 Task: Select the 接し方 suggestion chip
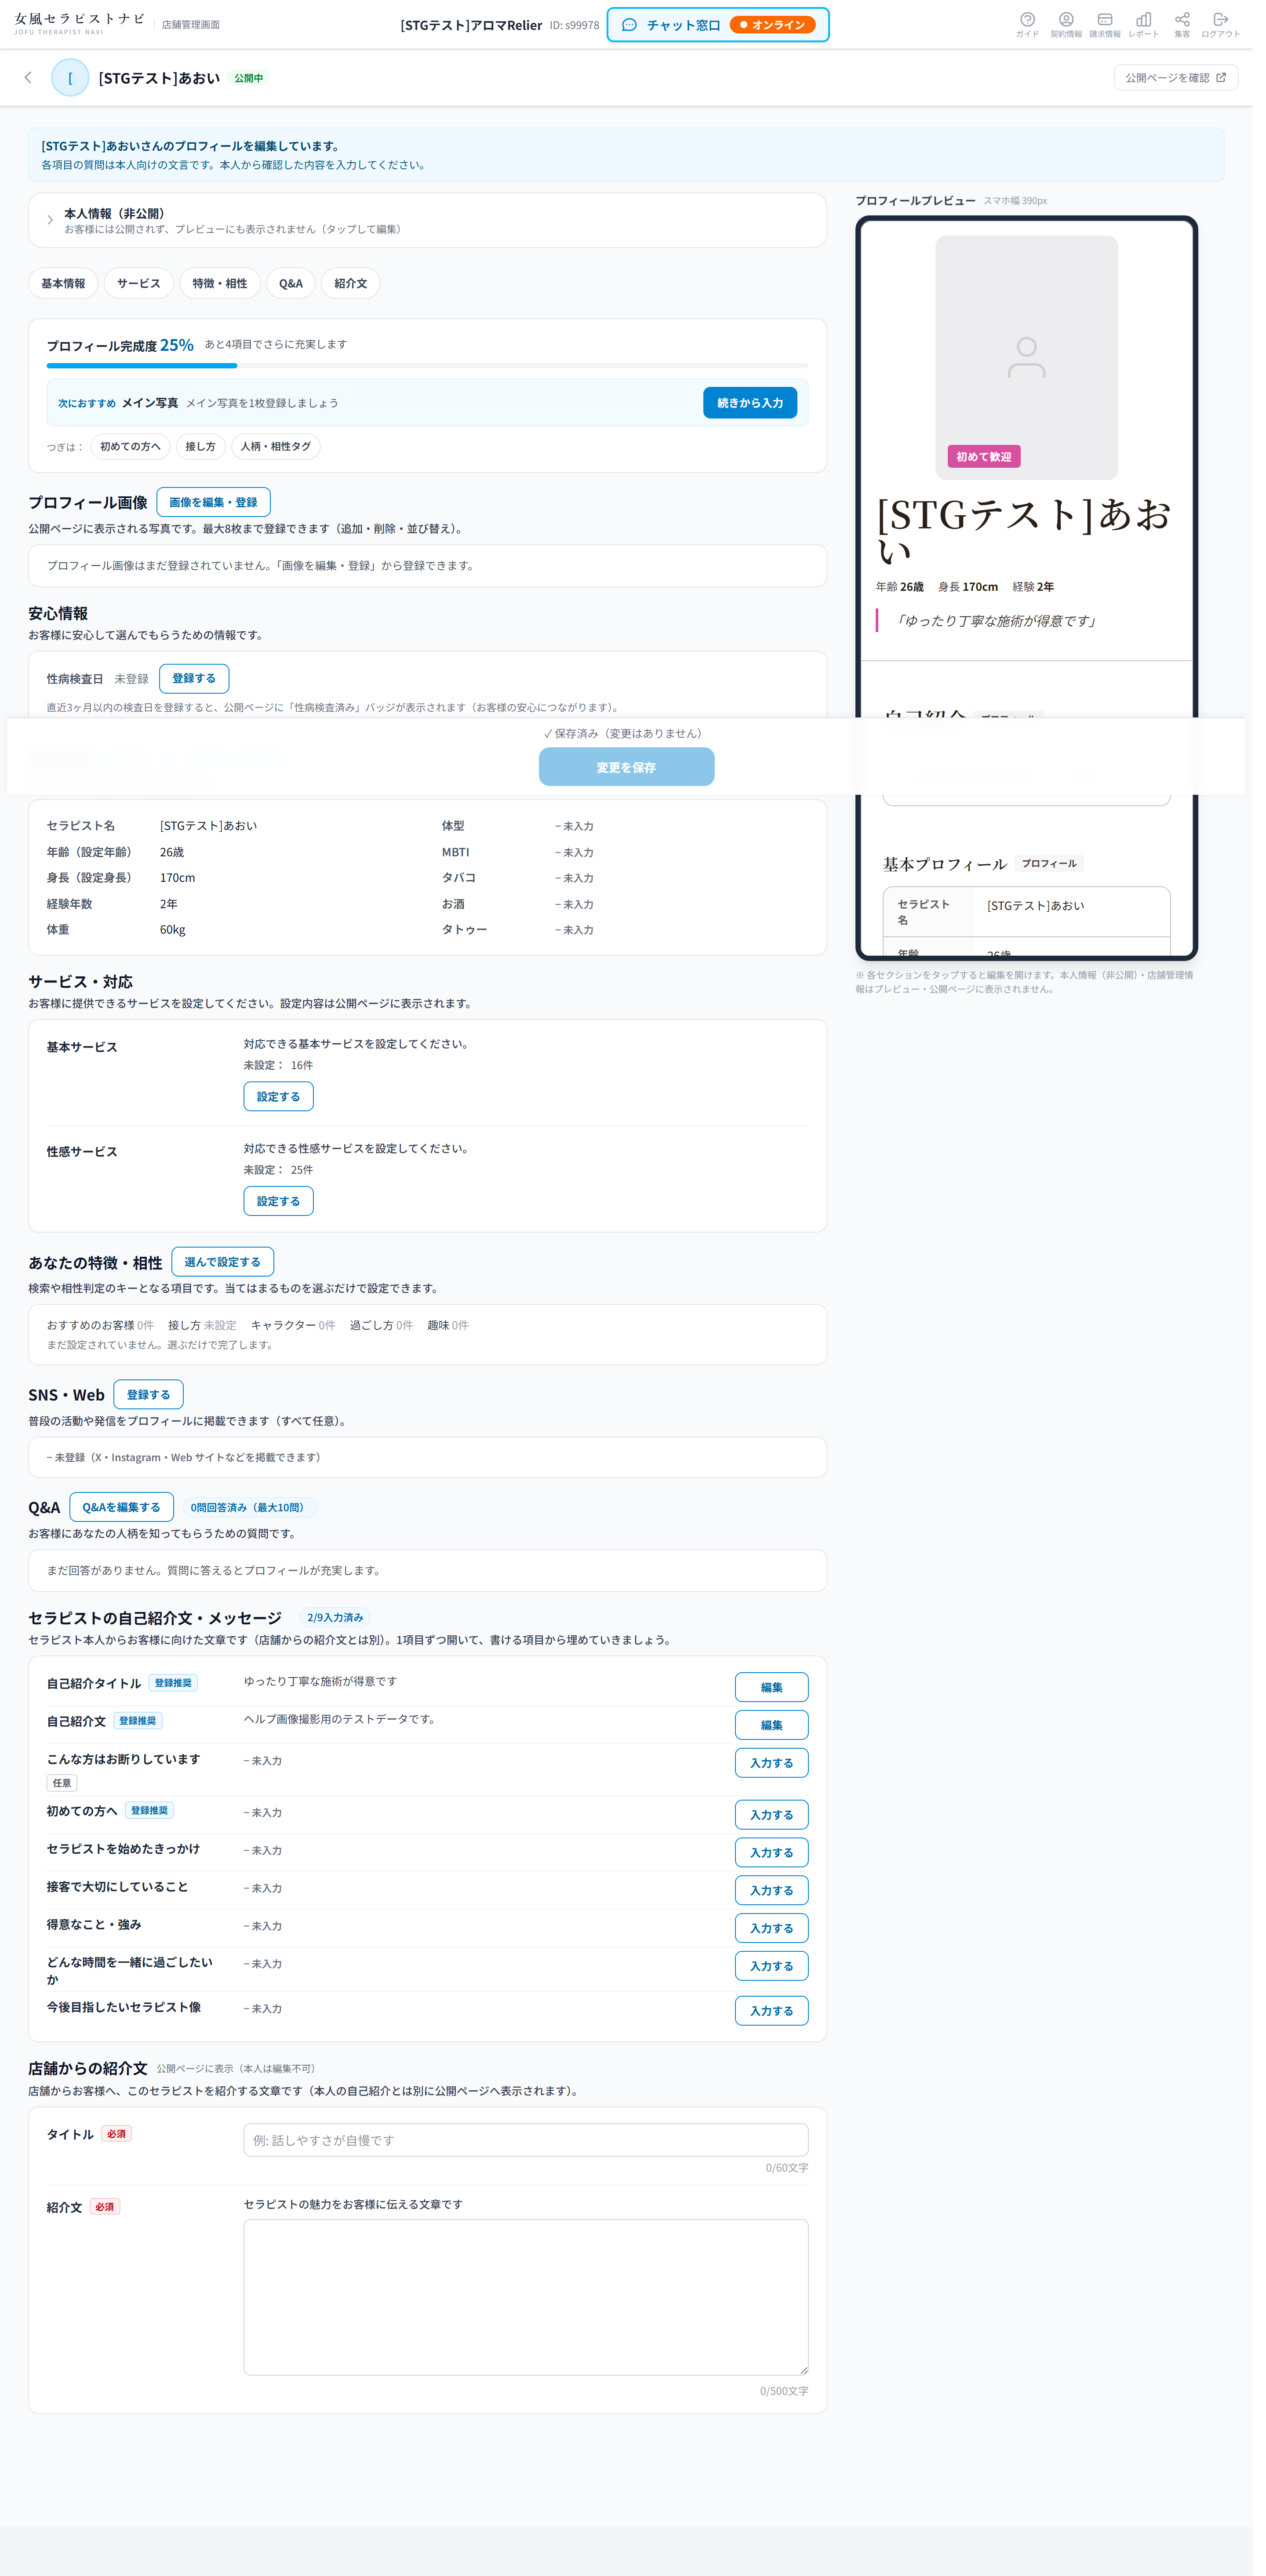(x=200, y=446)
